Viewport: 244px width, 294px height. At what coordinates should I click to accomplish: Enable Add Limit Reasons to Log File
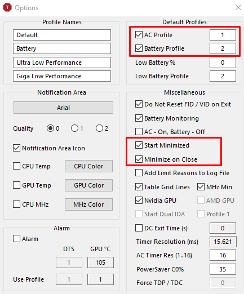(139, 173)
